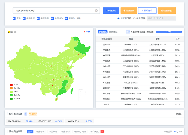
Task: Click the 57.34% percentage value
Action: coord(29,121)
